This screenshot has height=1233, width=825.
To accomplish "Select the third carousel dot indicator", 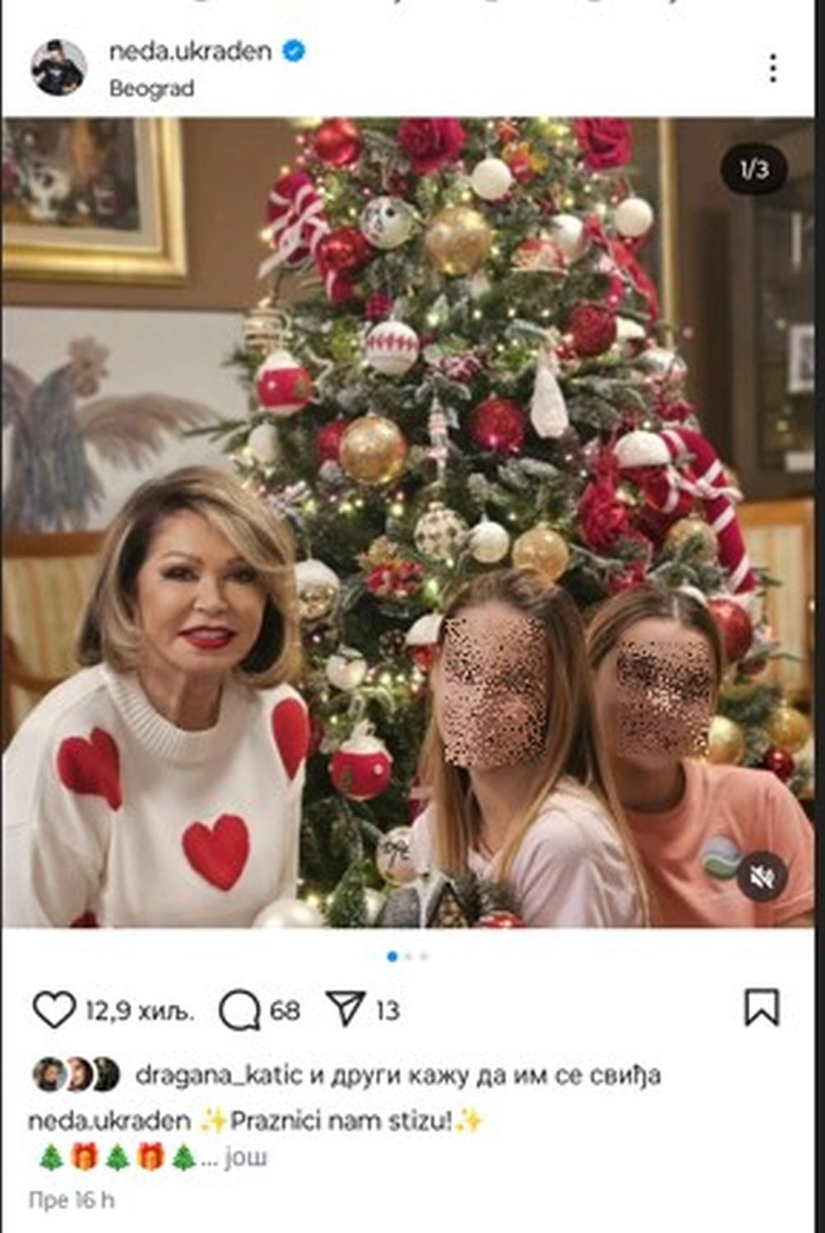I will [x=424, y=957].
